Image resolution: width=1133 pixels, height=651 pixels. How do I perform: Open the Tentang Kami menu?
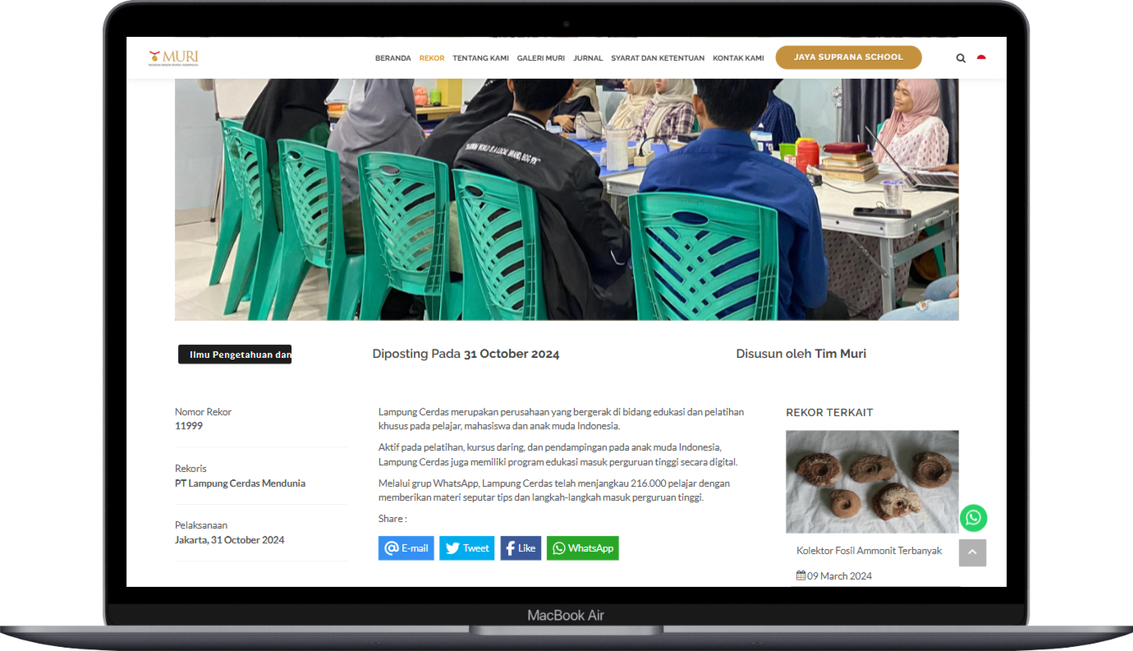[x=480, y=58]
